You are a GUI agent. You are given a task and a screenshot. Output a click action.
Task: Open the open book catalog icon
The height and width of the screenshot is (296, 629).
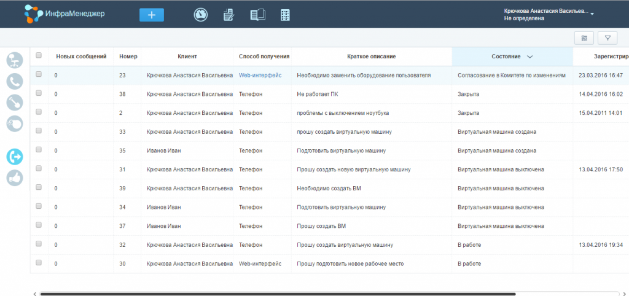(x=257, y=15)
